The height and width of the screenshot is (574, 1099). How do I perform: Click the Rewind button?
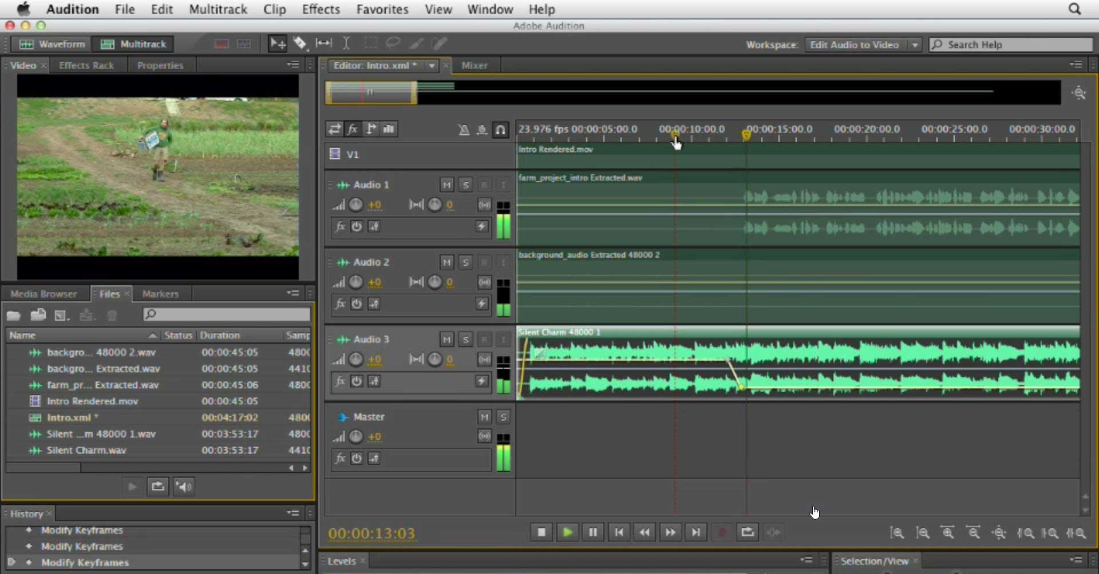tap(645, 532)
